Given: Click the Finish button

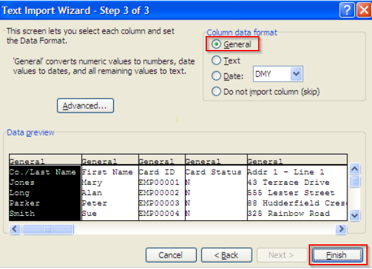Looking at the screenshot, I should tap(338, 255).
